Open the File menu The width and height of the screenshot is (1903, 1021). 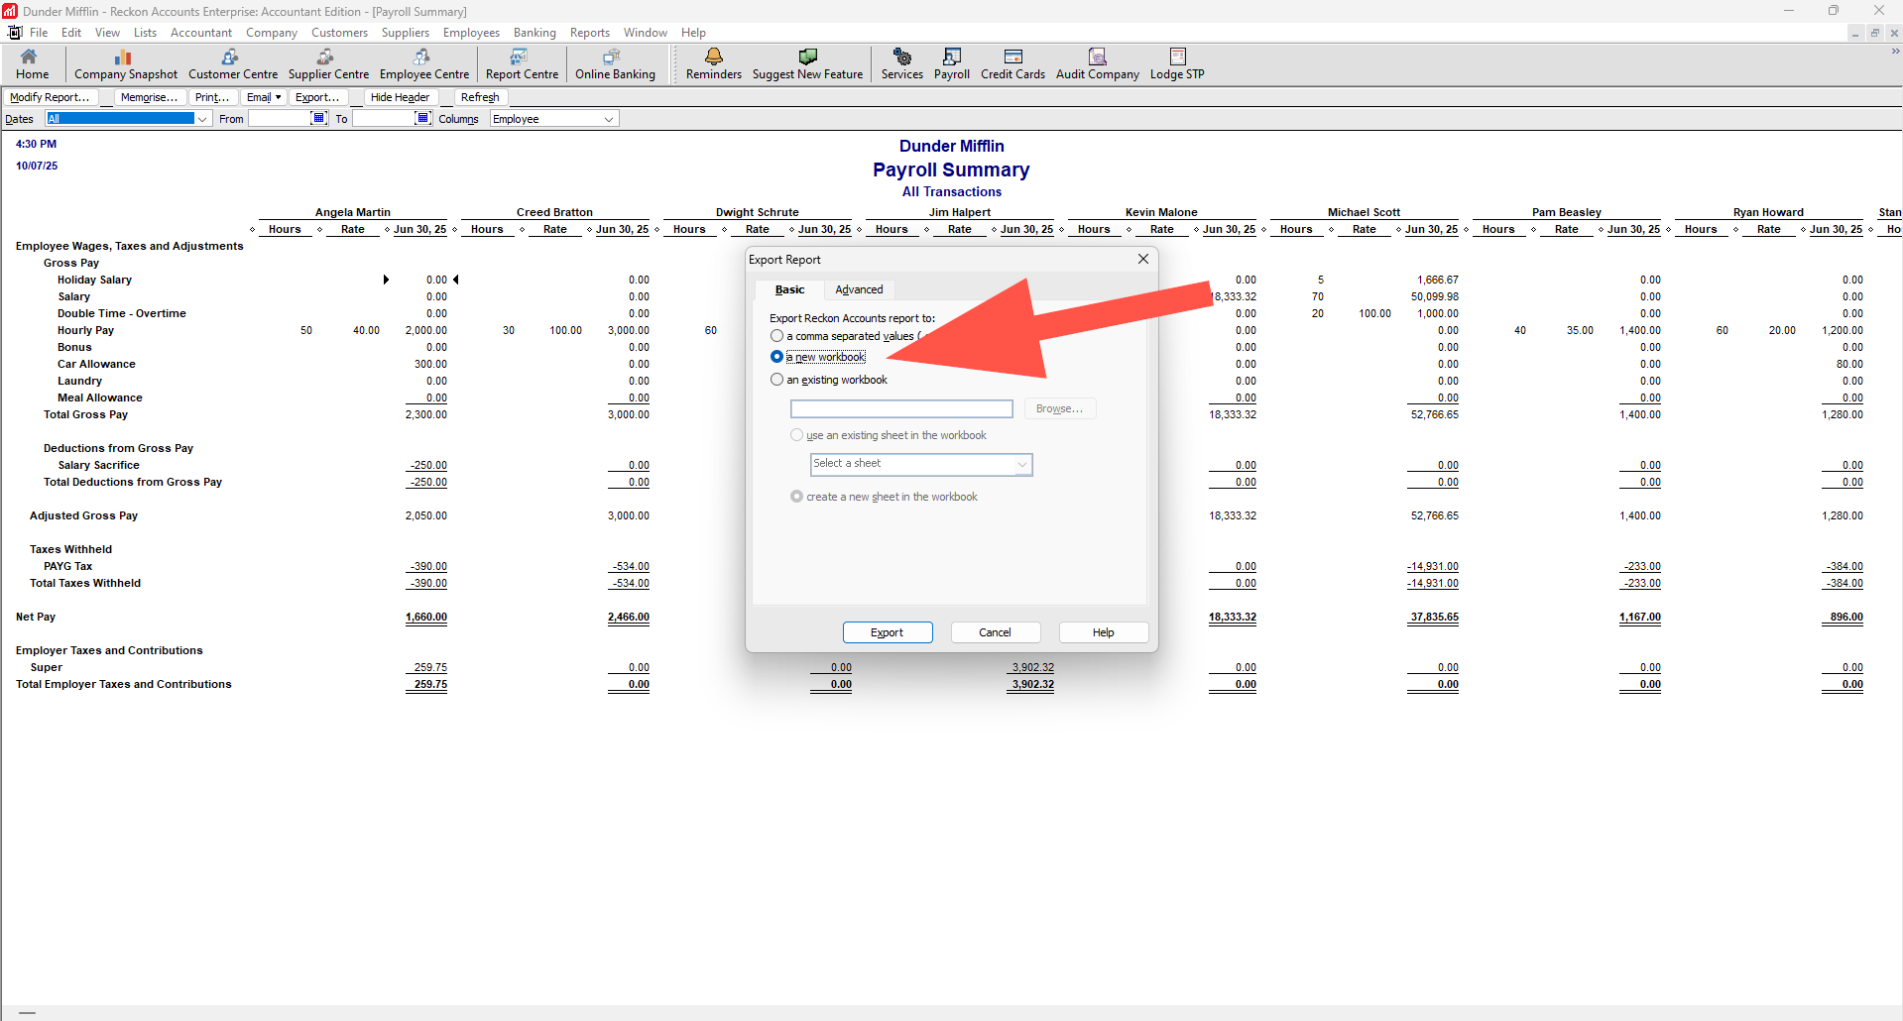[x=39, y=33]
